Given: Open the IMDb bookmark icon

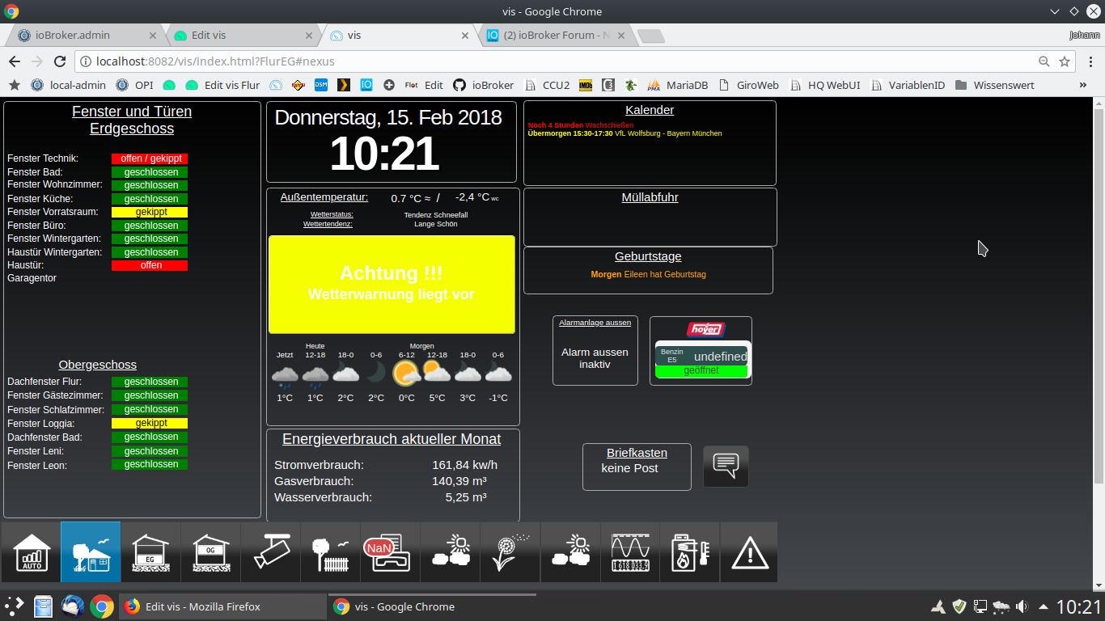Looking at the screenshot, I should click(586, 85).
